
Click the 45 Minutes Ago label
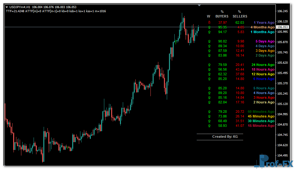(x=261, y=116)
